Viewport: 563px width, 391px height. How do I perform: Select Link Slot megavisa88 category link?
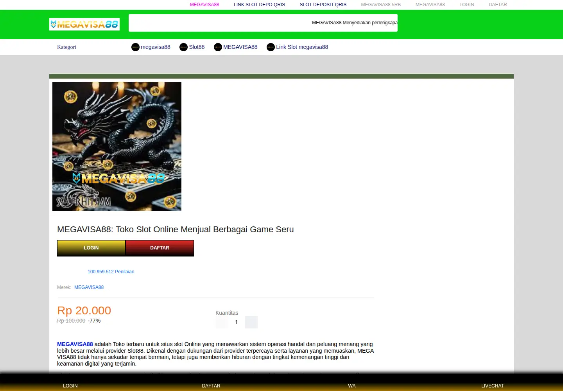point(302,47)
